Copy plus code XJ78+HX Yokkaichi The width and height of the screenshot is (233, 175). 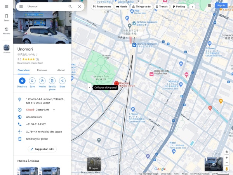point(42,131)
